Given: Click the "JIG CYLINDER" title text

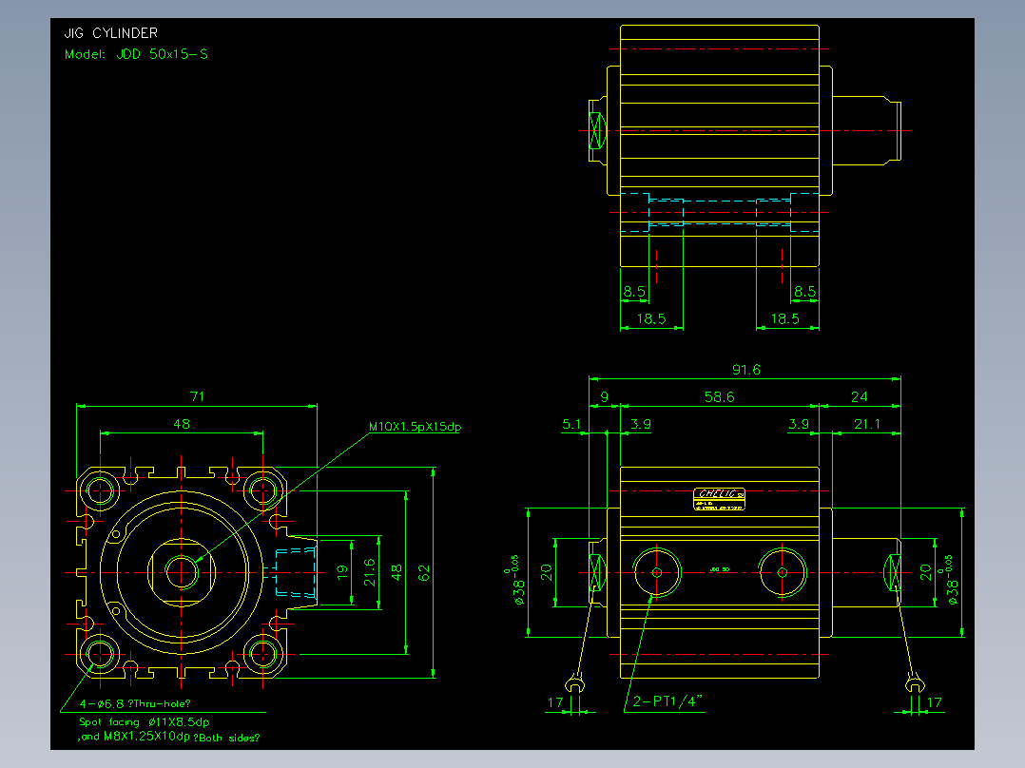Looking at the screenshot, I should (x=111, y=32).
